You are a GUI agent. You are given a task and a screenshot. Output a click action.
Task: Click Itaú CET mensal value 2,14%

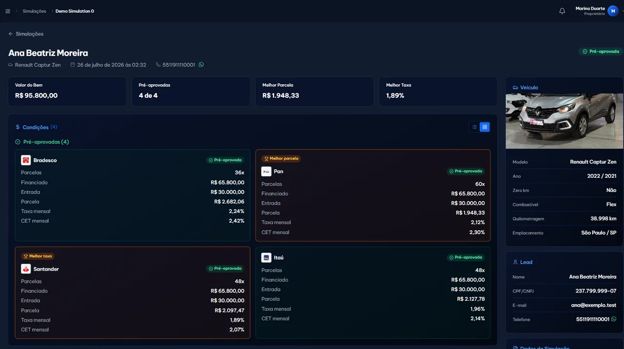click(477, 318)
